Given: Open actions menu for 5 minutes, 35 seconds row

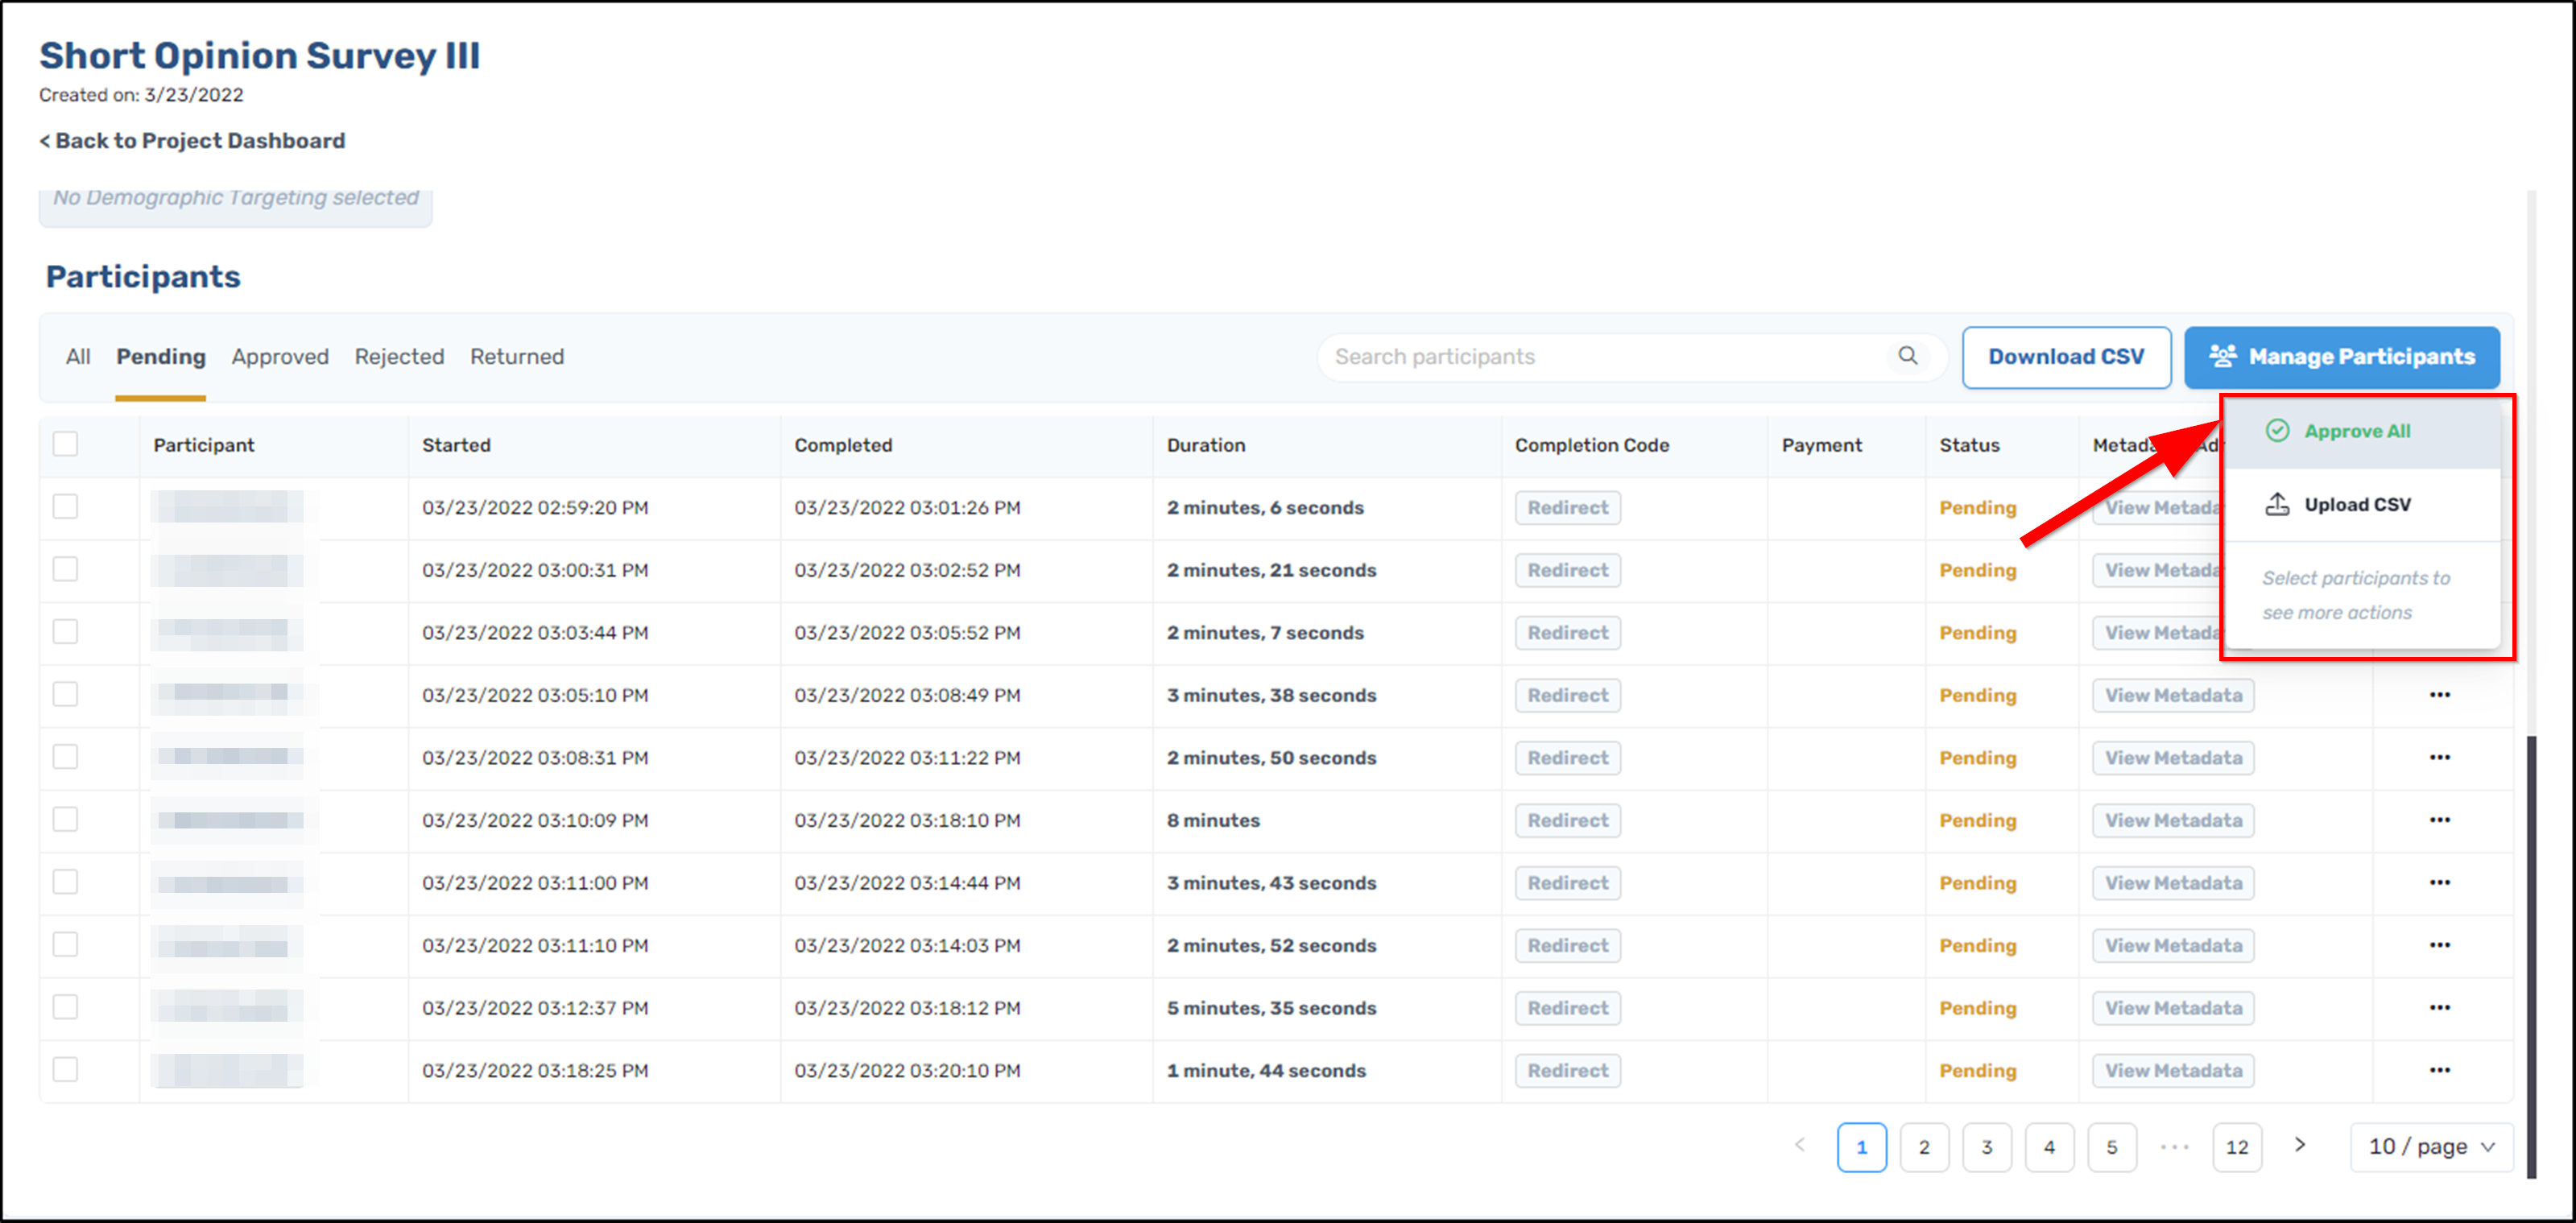Looking at the screenshot, I should click(2439, 1007).
